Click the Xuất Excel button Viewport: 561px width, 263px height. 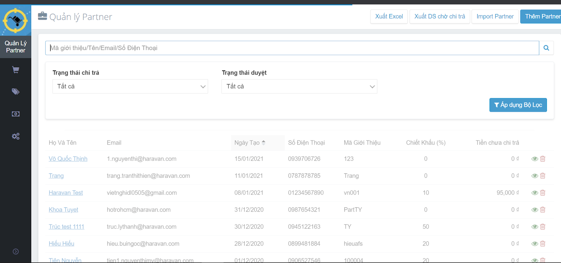389,16
